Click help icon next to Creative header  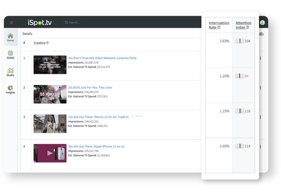coord(48,43)
